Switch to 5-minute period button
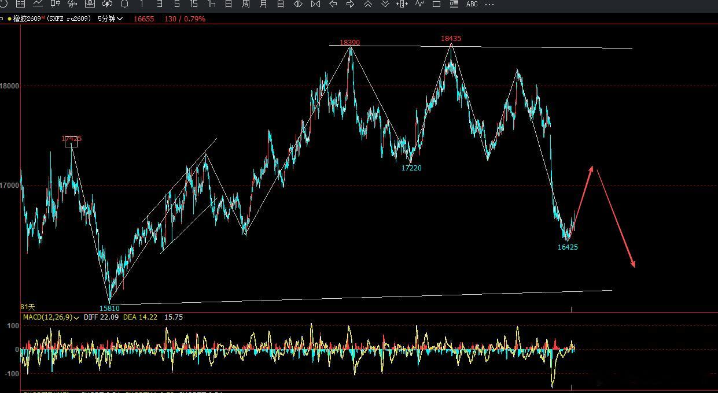 [x=177, y=4]
